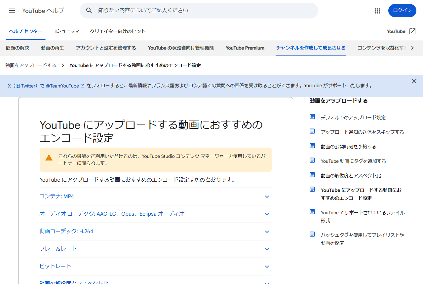Click article icon beside ハッシュタグを使用してプレイリストや動画を探す
Image resolution: width=423 pixels, height=284 pixels.
[x=312, y=234]
